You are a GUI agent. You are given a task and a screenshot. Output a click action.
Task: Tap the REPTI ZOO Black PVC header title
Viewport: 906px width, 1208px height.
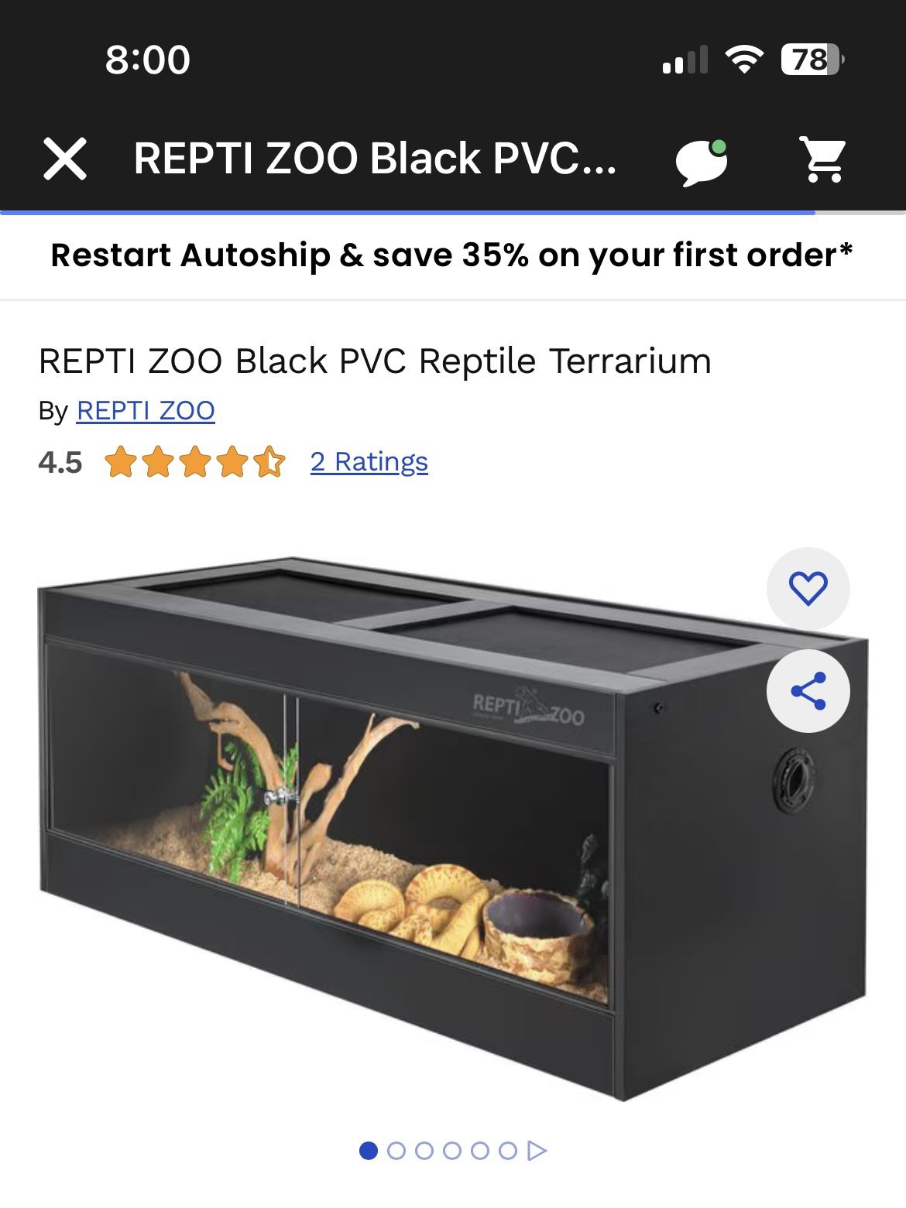[x=375, y=159]
